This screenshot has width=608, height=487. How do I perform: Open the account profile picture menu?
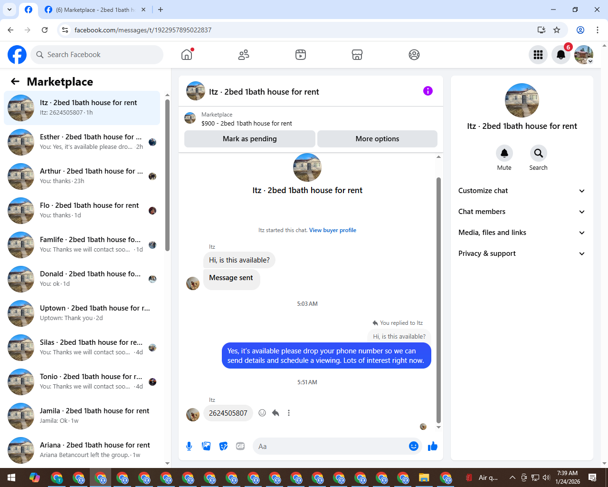pos(584,55)
